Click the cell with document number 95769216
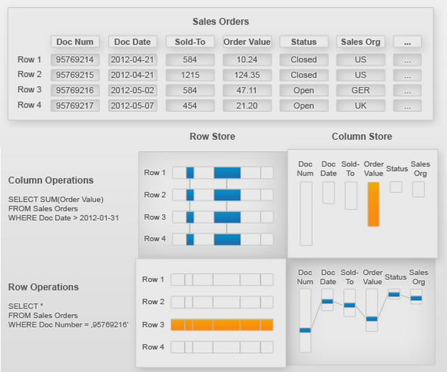Viewport: 447px width, 372px height. [75, 90]
